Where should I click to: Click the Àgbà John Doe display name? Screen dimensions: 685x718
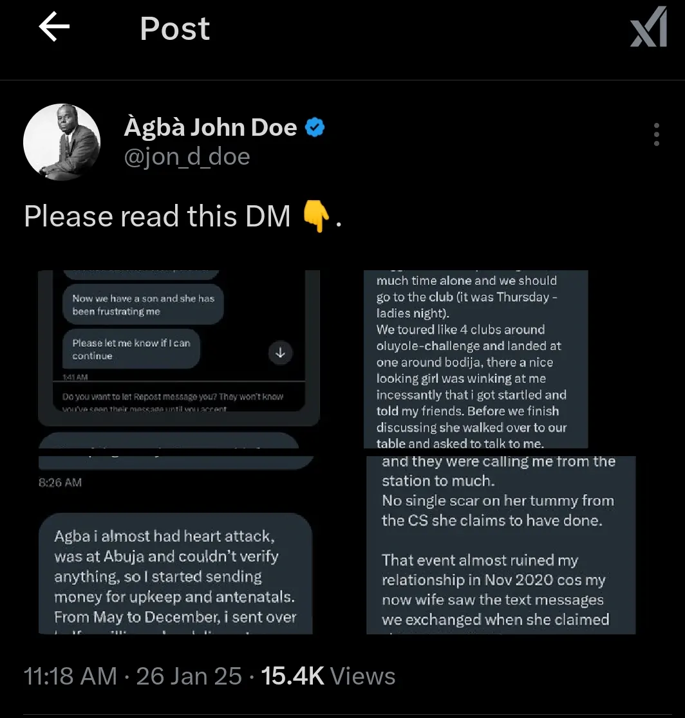pyautogui.click(x=211, y=127)
